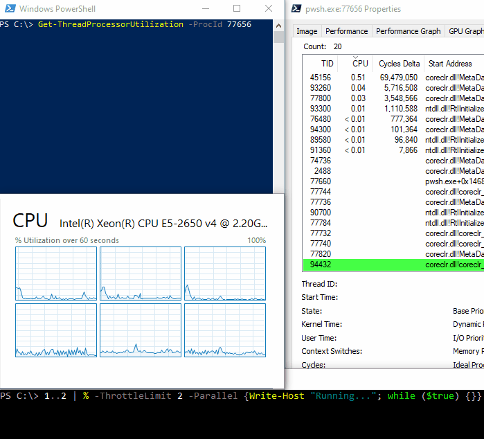Viewport: 484px width, 439px height.
Task: Click the Windows PowerShell title bar icon
Action: (10, 8)
